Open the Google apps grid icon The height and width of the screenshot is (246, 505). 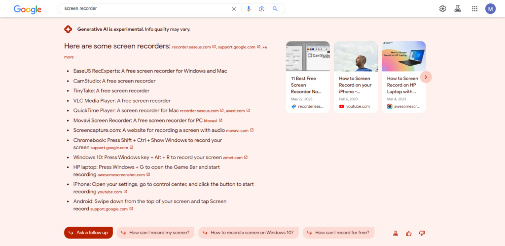click(x=474, y=9)
